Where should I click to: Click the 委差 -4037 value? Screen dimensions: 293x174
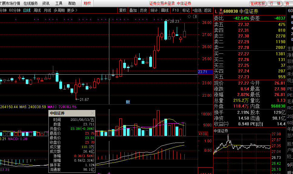tap(280, 18)
